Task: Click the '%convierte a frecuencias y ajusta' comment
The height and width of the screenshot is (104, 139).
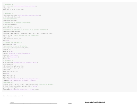Action: pyautogui.click(x=25, y=30)
